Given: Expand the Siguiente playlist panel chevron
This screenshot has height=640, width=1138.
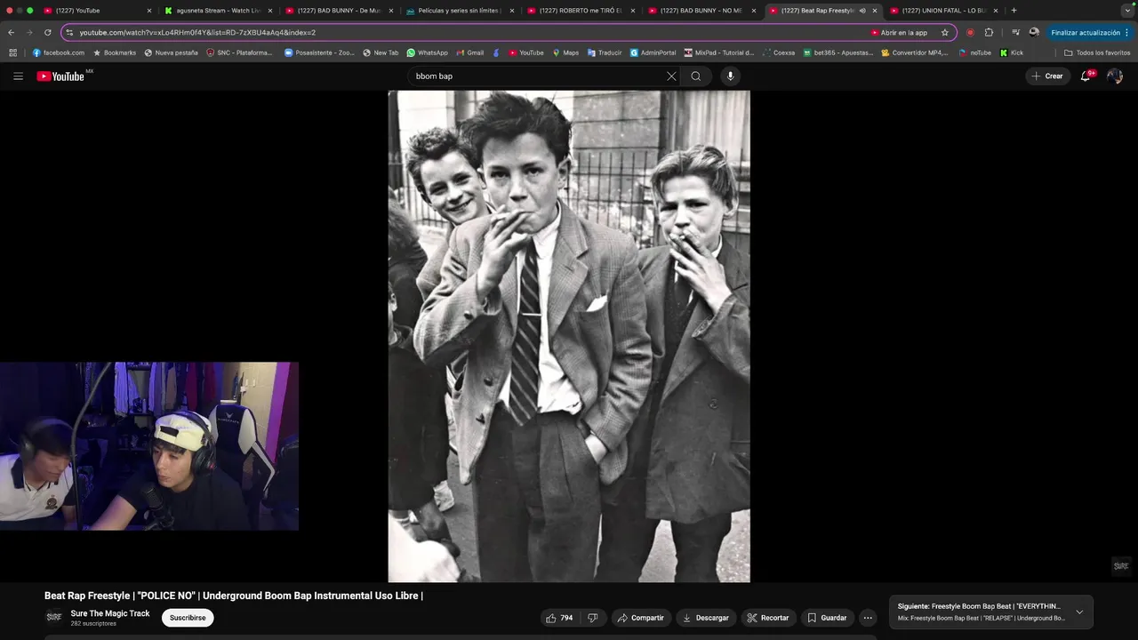Looking at the screenshot, I should coord(1079,612).
